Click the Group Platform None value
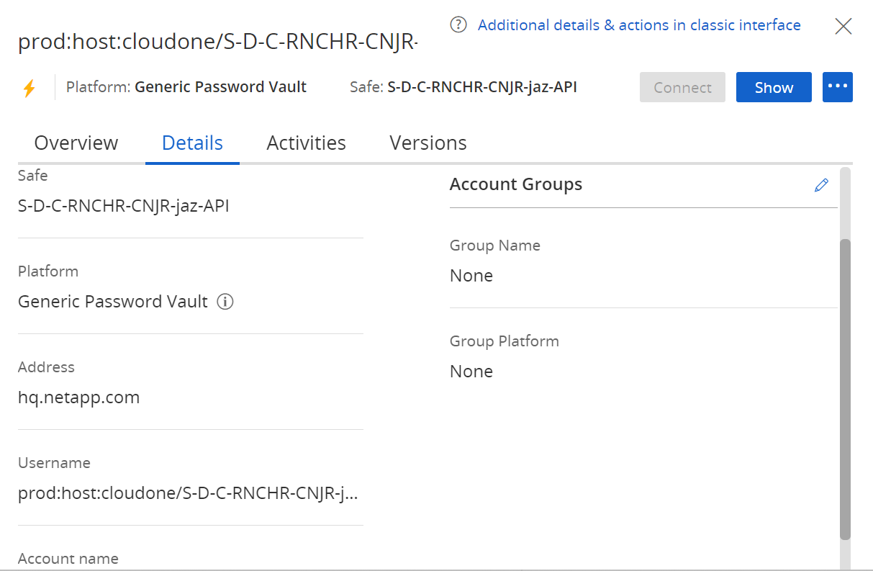The image size is (873, 571). coord(471,372)
